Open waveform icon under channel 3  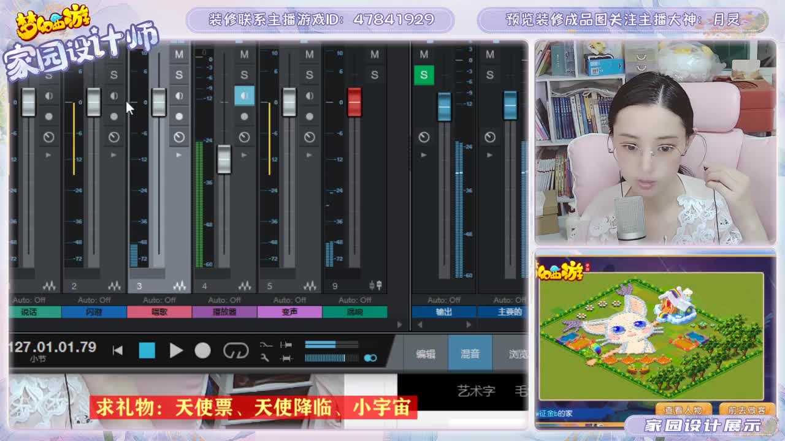click(179, 286)
